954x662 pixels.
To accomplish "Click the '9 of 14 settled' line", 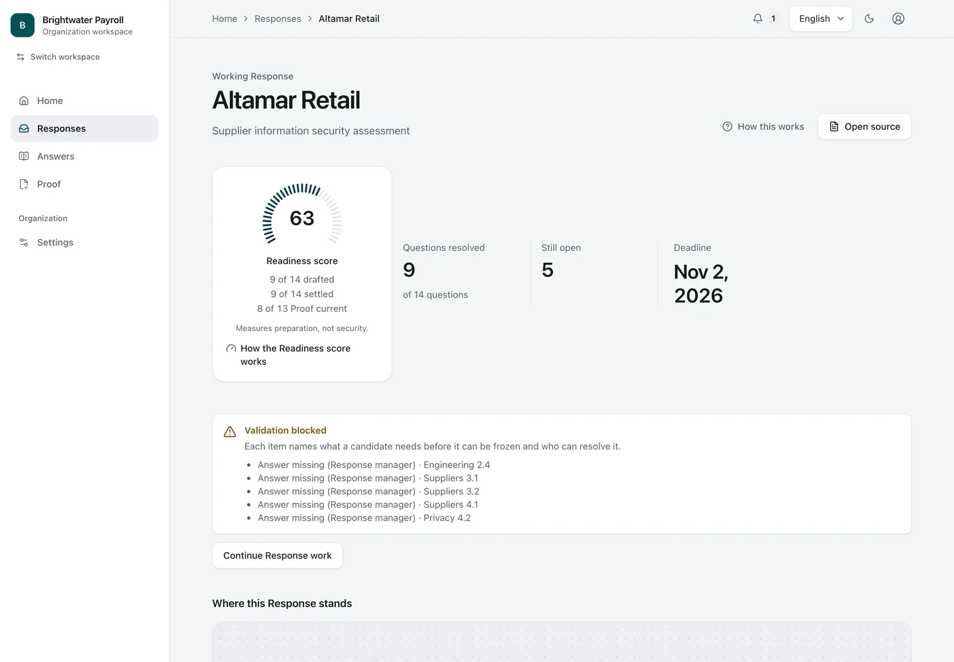I will pyautogui.click(x=302, y=294).
